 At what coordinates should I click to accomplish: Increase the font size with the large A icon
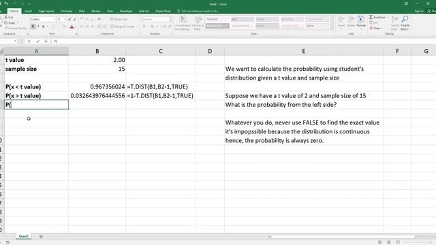tap(69, 19)
